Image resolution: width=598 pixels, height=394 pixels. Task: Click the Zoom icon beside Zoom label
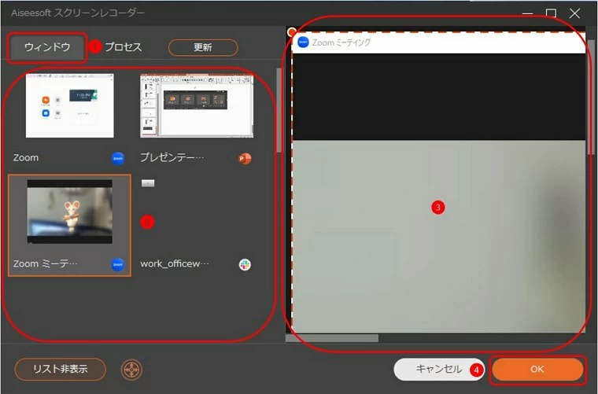[118, 158]
